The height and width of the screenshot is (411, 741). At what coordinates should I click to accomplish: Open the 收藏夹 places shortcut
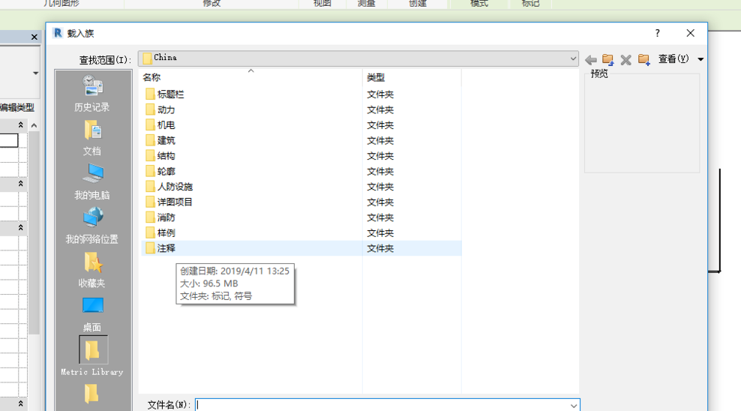coord(92,262)
